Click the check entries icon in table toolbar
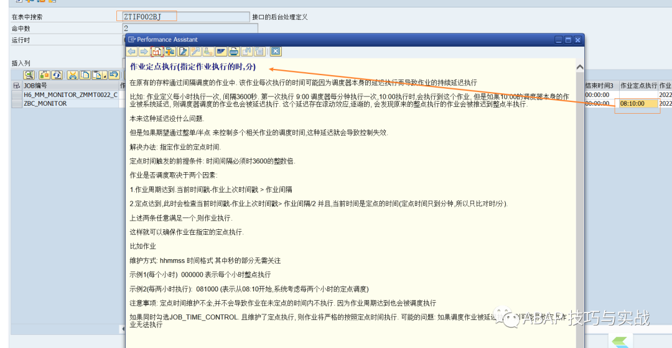The image size is (672, 348). (45, 75)
